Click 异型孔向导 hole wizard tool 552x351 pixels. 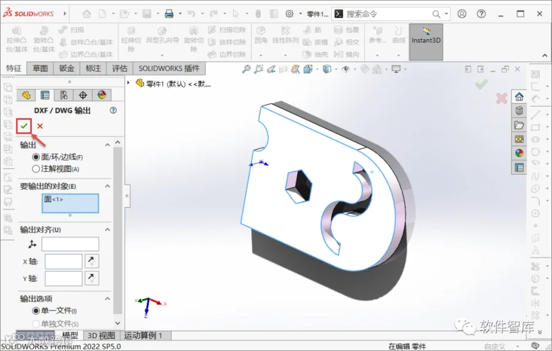163,35
